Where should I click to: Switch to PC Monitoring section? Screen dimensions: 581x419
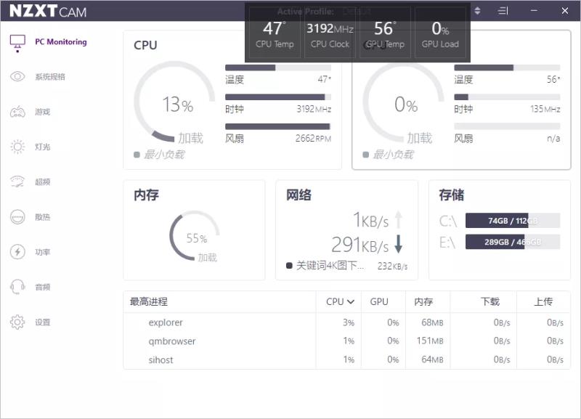coord(61,42)
